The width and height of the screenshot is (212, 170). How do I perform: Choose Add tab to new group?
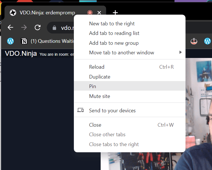tap(130, 43)
